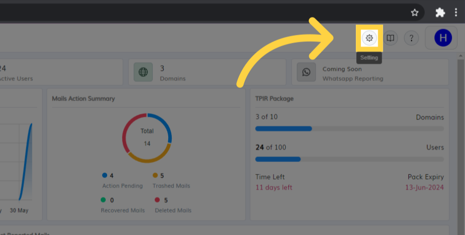Screen dimensions: 465x235
Task: Open the browser three-dot menu
Action: coord(456,12)
